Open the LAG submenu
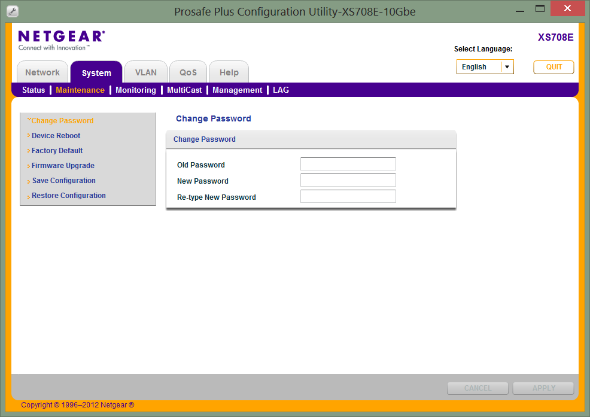 click(281, 90)
